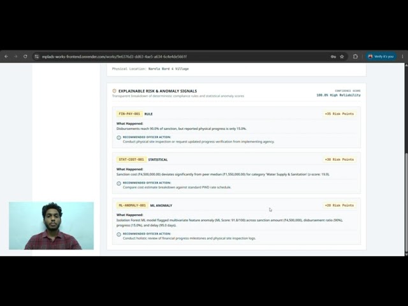Open the Chrome three-dot menu
The width and height of the screenshot is (408, 306).
[402, 57]
